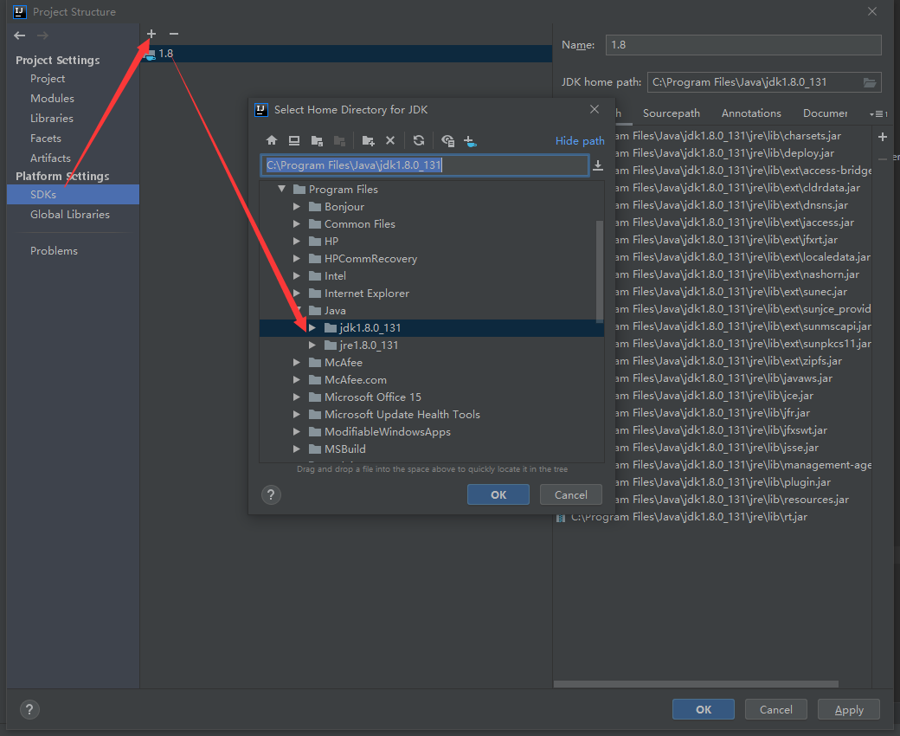Go back with the left arrow
900x736 pixels.
point(20,36)
